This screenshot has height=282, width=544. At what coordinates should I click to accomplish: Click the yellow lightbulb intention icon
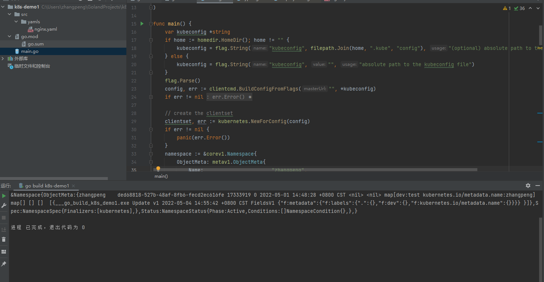158,169
